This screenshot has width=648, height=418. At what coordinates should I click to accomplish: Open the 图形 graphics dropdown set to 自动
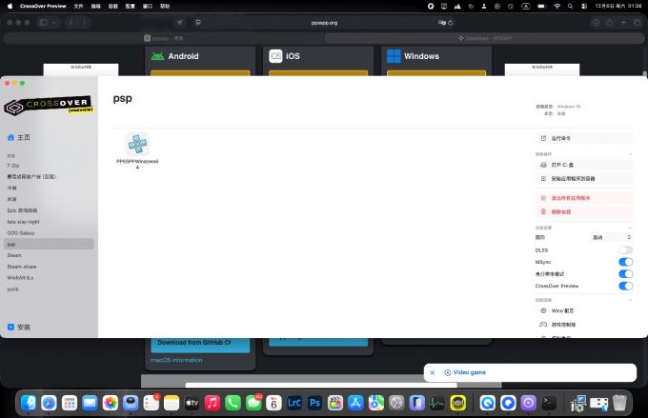click(611, 237)
